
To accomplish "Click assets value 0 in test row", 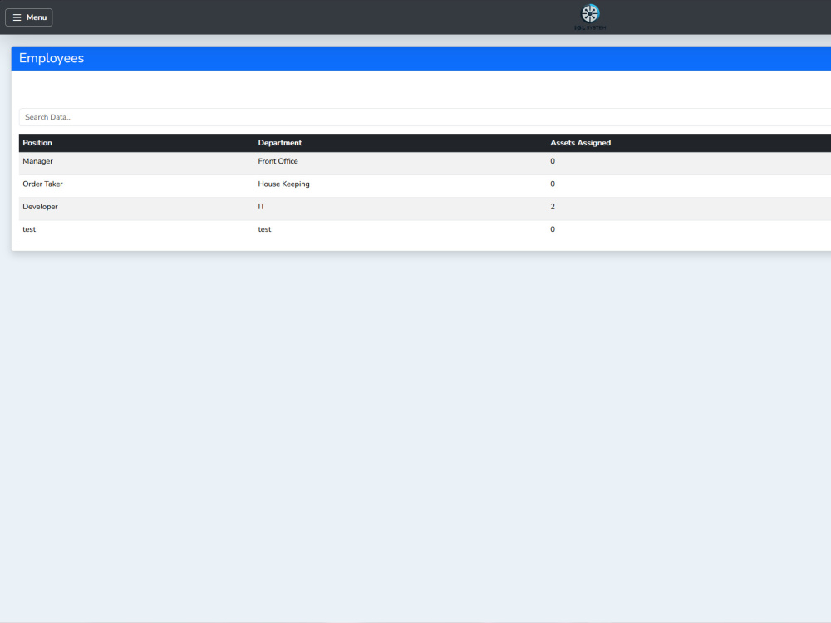I will tap(553, 229).
